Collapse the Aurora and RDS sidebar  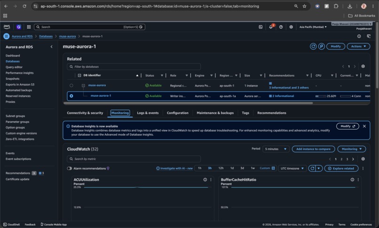[x=51, y=47]
